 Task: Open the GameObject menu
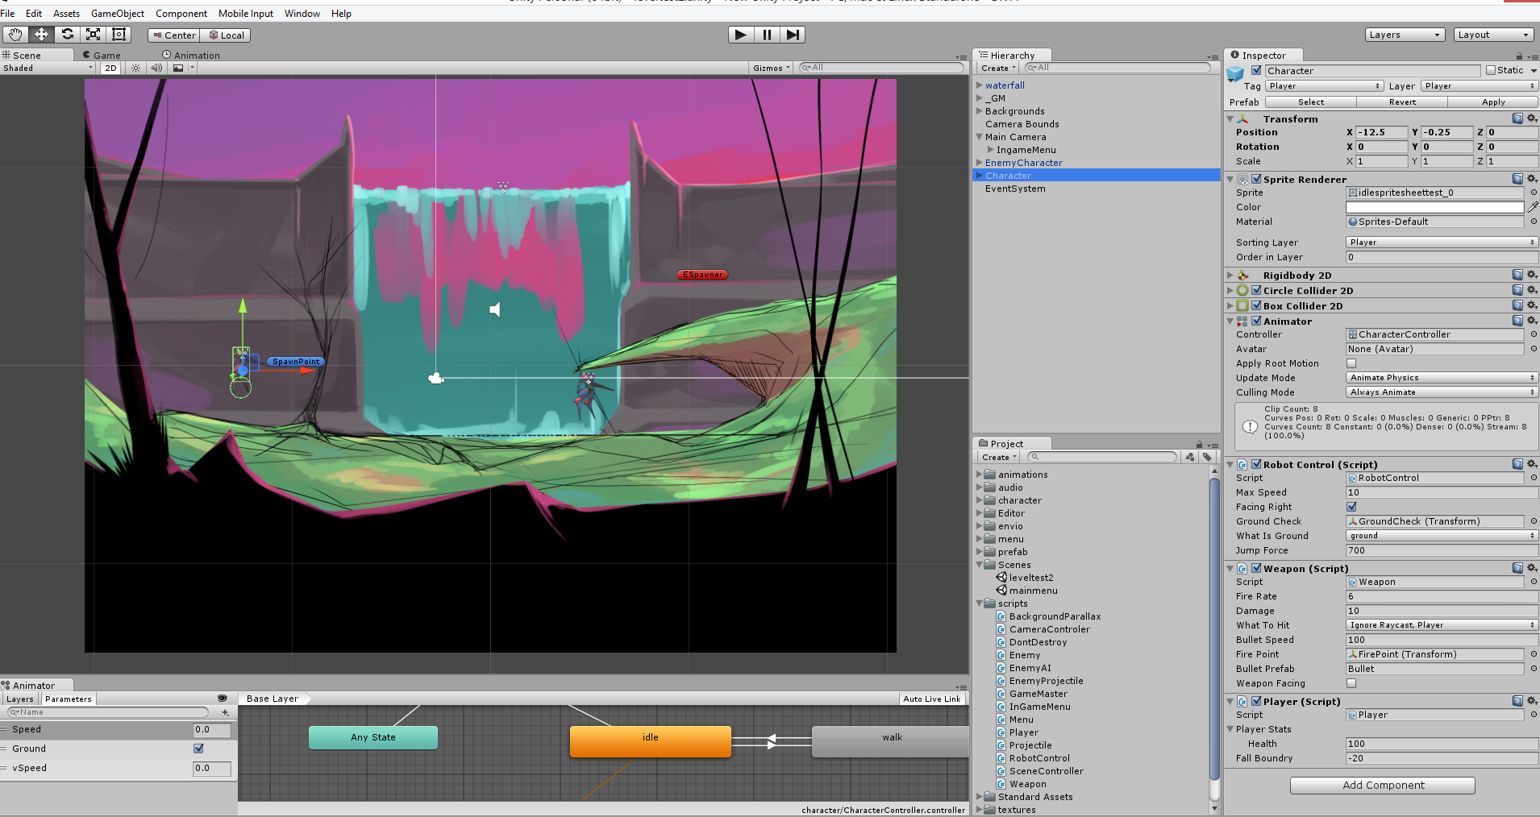pos(117,13)
